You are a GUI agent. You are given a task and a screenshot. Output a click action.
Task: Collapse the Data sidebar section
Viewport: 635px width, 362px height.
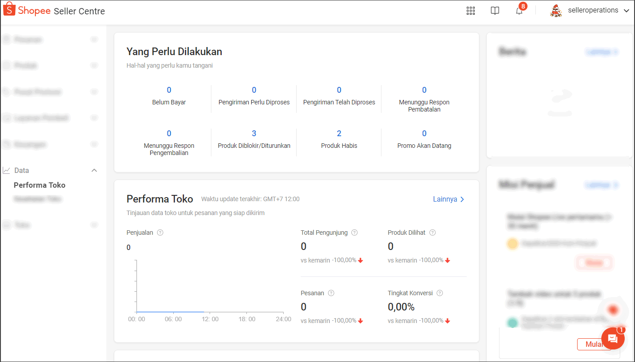94,170
